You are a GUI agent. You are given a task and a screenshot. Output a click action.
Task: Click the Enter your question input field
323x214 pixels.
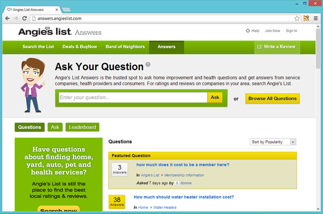[x=133, y=98]
